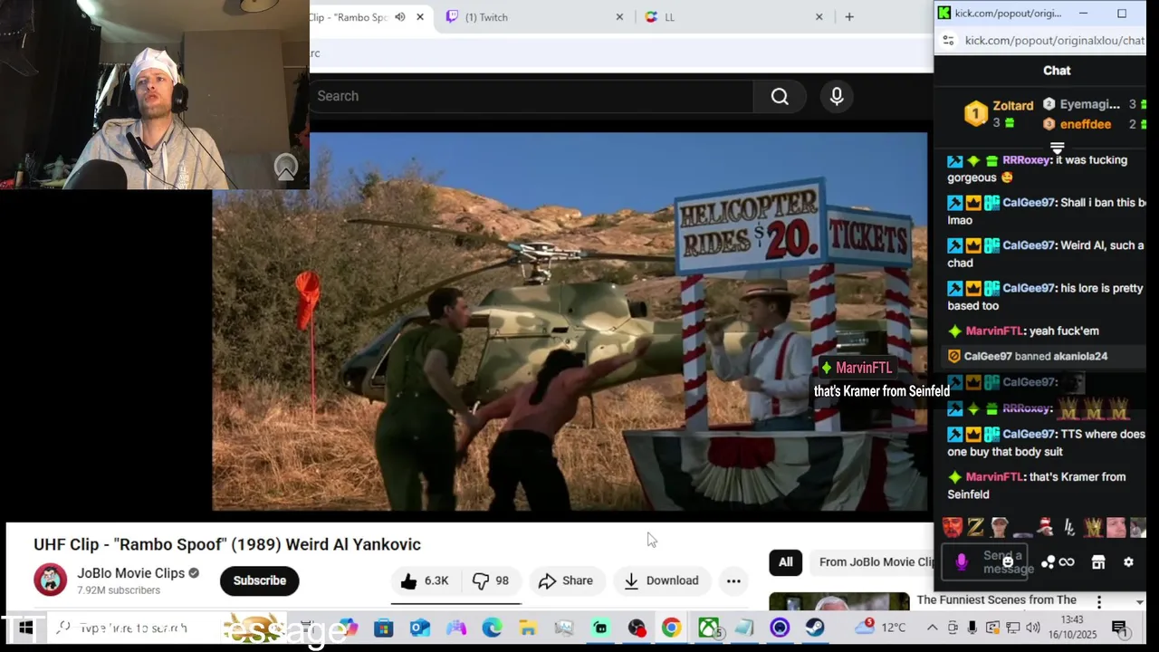Click the YouTube search magnifier button

[x=780, y=96]
